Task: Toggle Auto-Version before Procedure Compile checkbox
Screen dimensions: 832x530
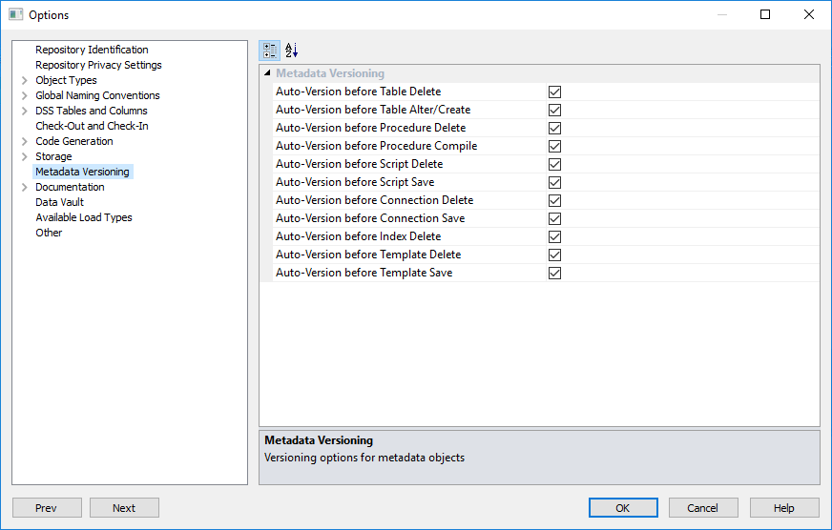Action: click(x=554, y=146)
